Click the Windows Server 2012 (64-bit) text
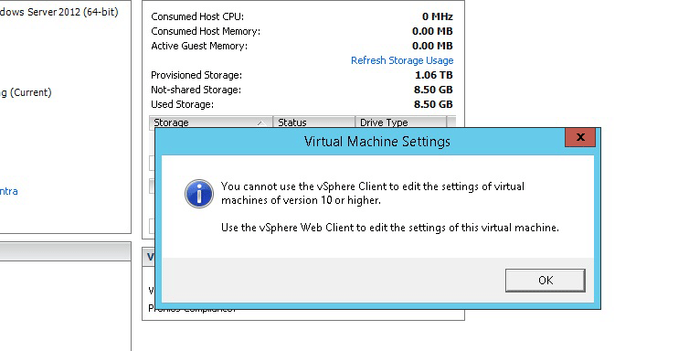Screen dimensions: 689x351 [x=59, y=12]
